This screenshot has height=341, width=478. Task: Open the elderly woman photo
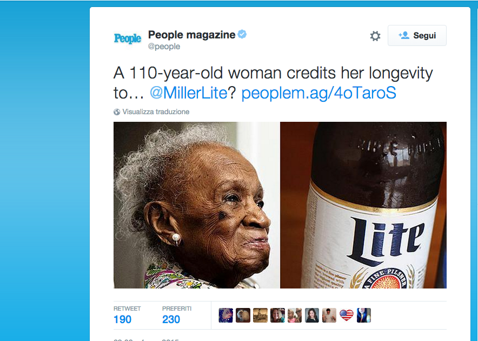click(x=196, y=205)
